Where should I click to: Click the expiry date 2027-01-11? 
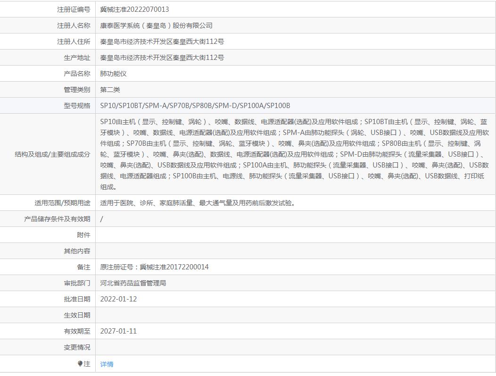tap(118, 331)
